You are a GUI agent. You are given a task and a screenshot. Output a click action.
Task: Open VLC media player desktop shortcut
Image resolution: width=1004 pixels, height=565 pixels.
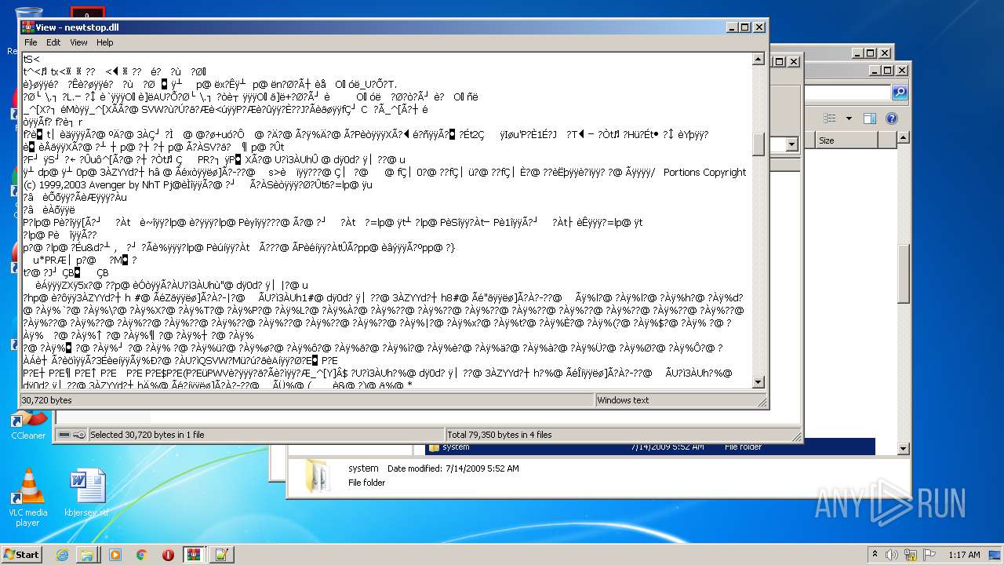(28, 497)
